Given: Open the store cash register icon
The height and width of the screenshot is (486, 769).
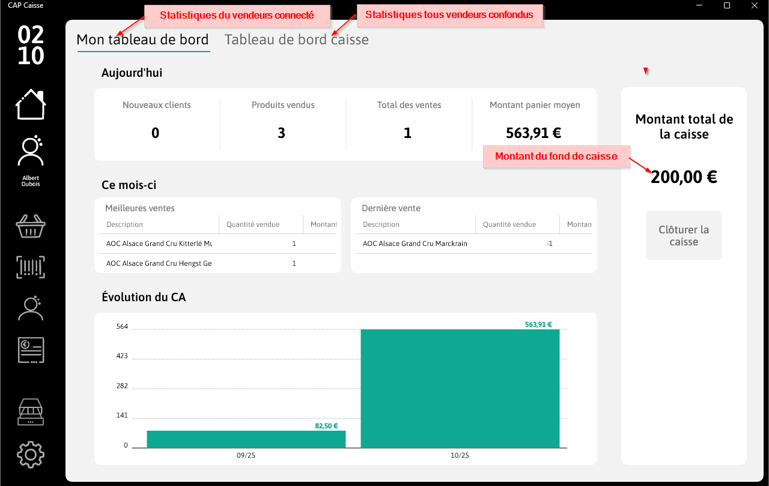Looking at the screenshot, I should 31,412.
